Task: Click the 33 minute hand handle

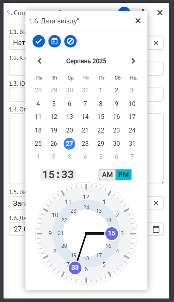Action: tap(75, 268)
